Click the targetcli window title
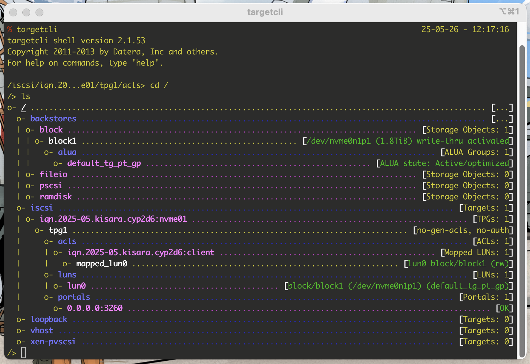The height and width of the screenshot is (364, 530). (x=265, y=12)
